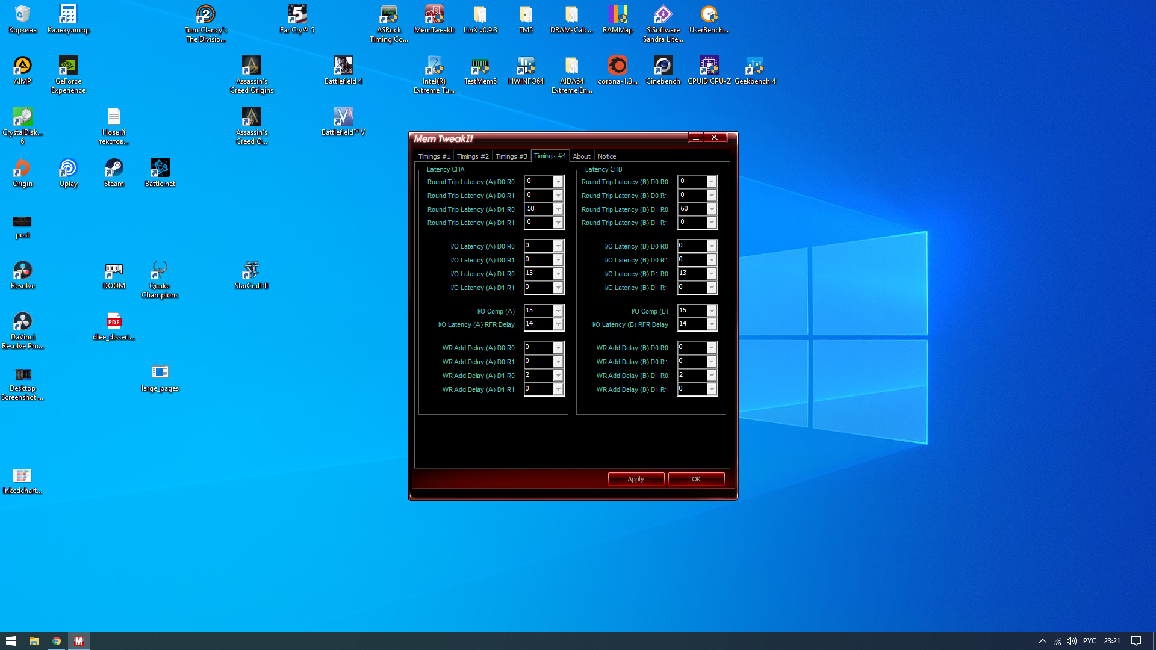Switch to the Timings #1 tab
Image resolution: width=1156 pixels, height=650 pixels.
pos(433,156)
